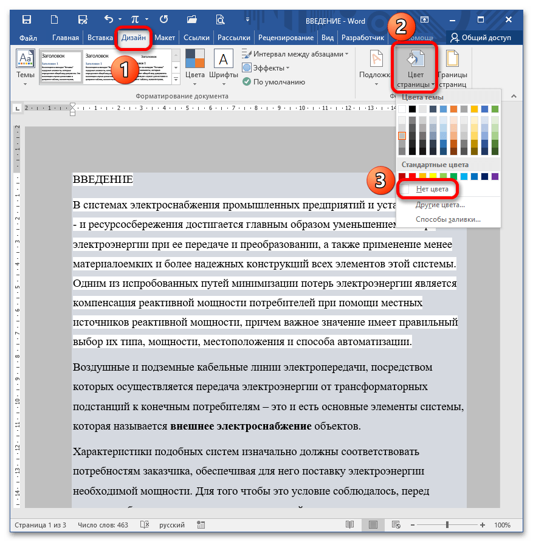This screenshot has width=533, height=542.
Task: Click the macro recording icon in status bar
Action: (x=201, y=525)
